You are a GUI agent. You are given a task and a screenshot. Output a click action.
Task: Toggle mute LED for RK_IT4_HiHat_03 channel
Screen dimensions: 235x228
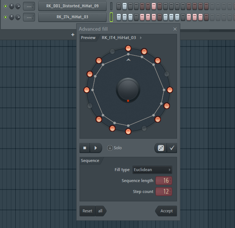5,17
